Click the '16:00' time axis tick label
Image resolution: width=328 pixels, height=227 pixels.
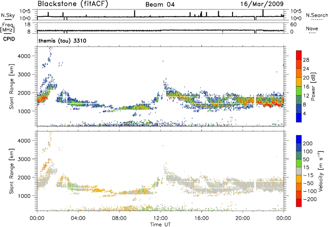pos(201,218)
